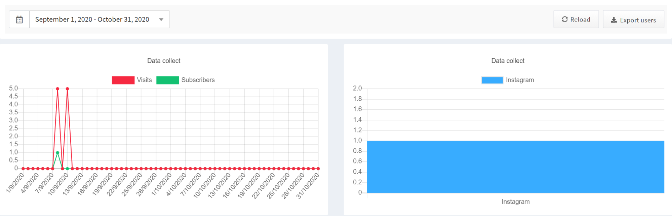This screenshot has width=672, height=216.
Task: Toggle the blue Instagram legend swatch
Action: pos(492,80)
